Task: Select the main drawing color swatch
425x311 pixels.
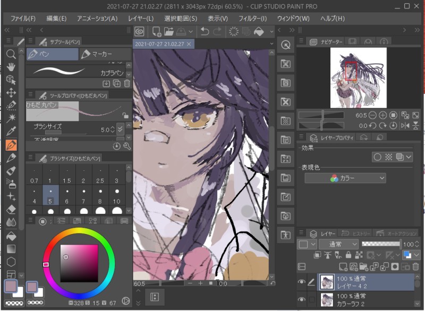Action: coord(11,286)
